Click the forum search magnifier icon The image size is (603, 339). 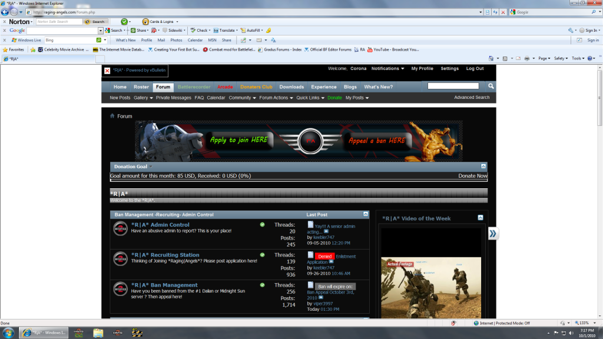pos(491,86)
